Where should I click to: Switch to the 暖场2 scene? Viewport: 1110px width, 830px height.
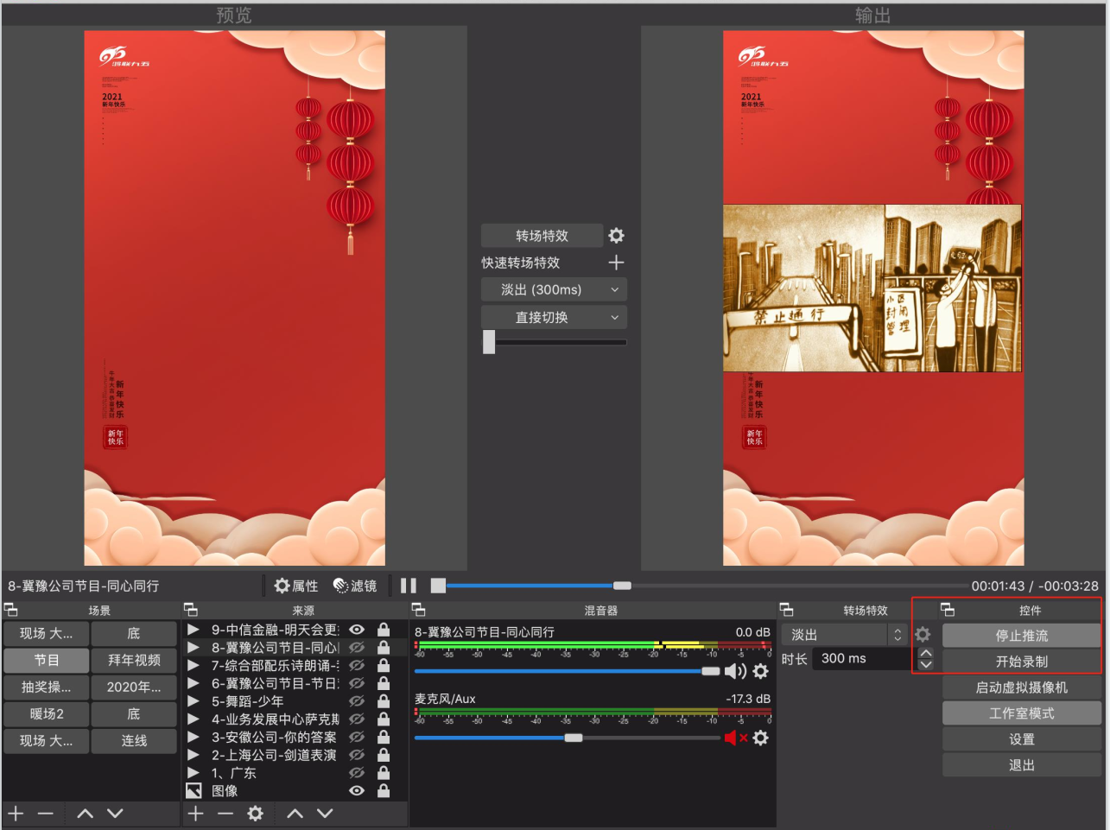coord(47,714)
